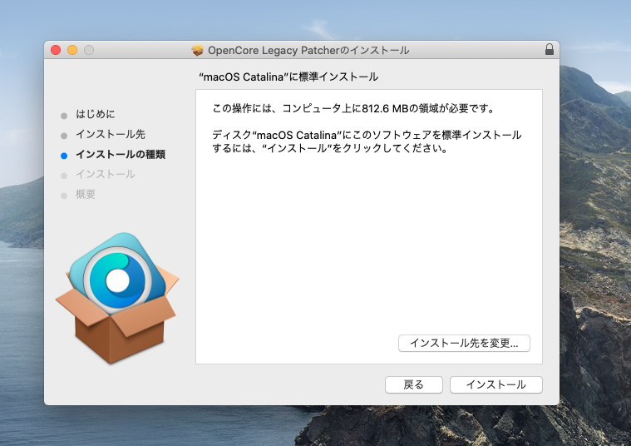This screenshot has width=631, height=446.
Task: Select the はじめに step label in the sidebar
Action: tap(96, 114)
